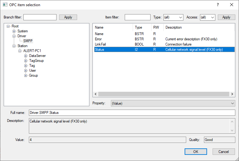
Task: Click the Cancel button
Action: [x=223, y=151]
